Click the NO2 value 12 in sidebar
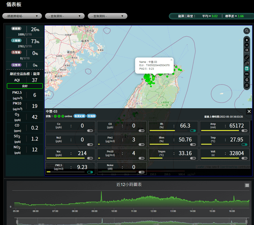Viewport: 254px width, 225px height. (35, 149)
